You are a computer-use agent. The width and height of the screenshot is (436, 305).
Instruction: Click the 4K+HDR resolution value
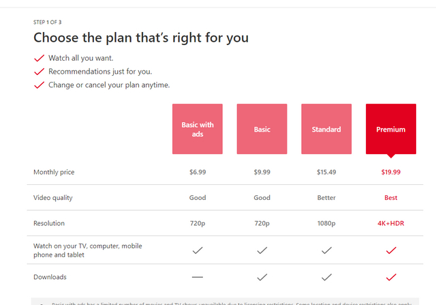pos(391,223)
